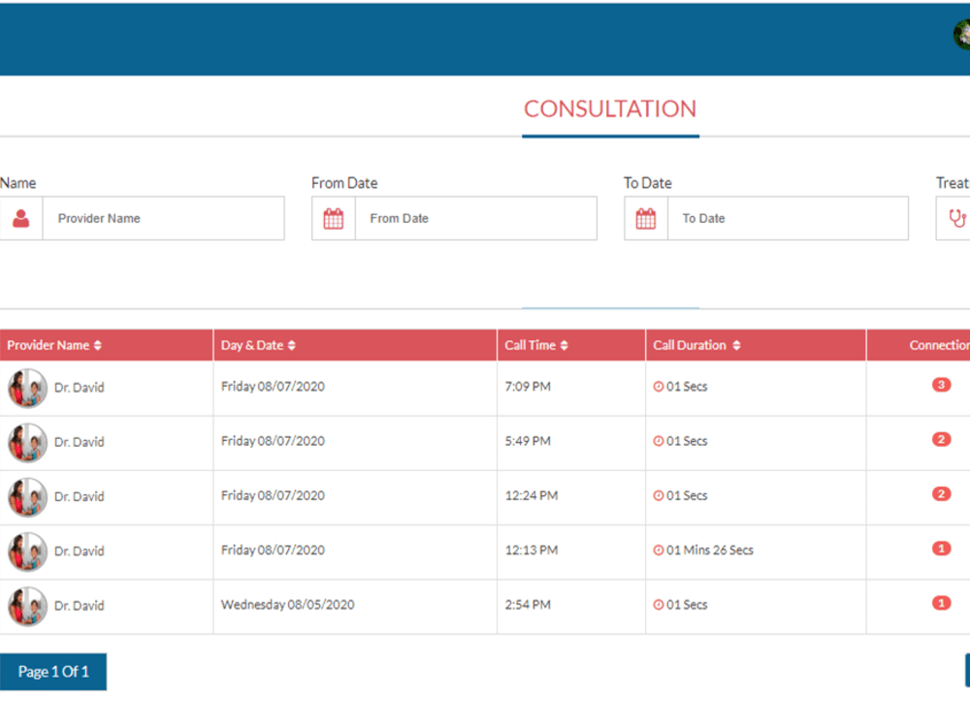
Task: Click the To Date field label
Action: pos(648,183)
